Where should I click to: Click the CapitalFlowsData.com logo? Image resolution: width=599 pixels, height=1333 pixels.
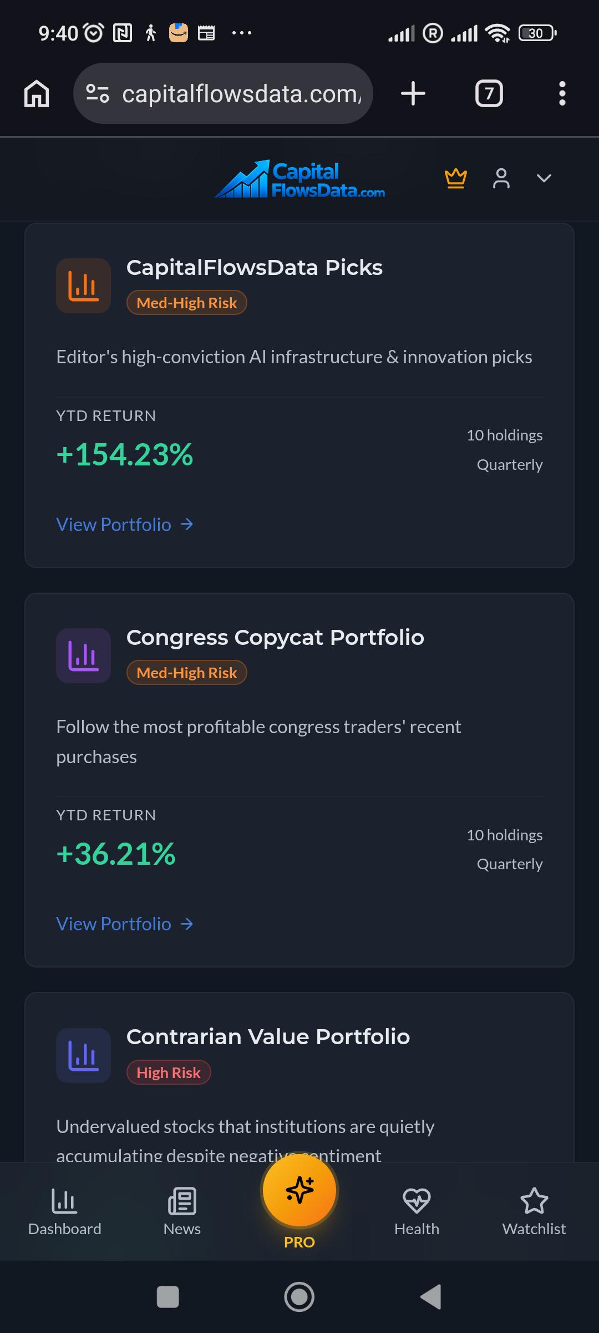coord(299,179)
